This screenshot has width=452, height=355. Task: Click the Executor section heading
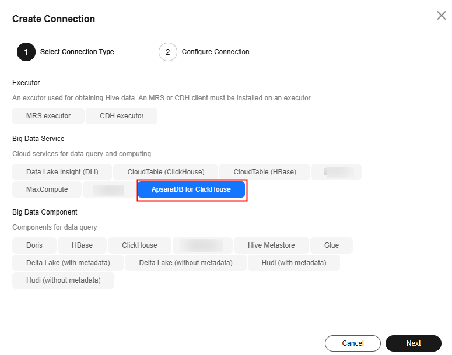[26, 83]
